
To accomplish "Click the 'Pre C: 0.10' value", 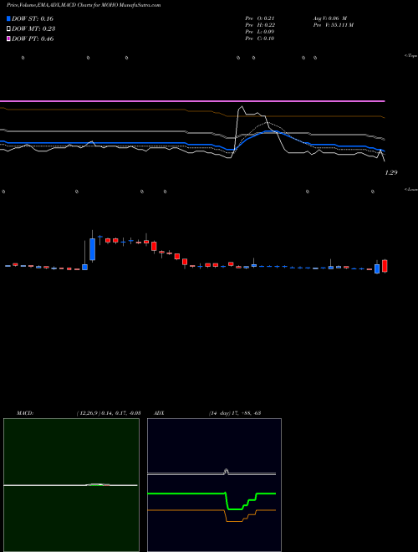I will point(260,38).
